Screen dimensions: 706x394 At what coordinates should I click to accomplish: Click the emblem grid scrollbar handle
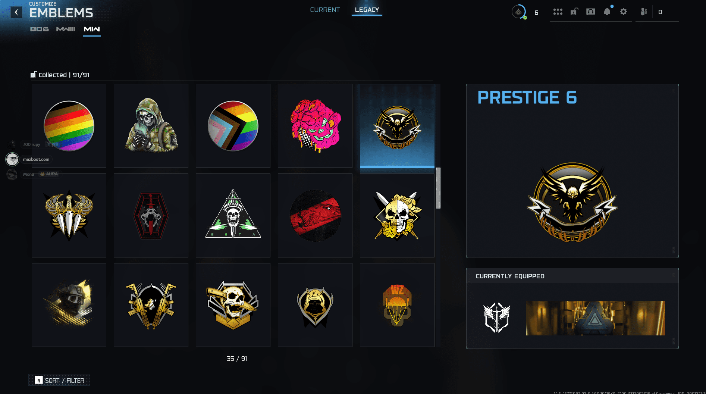coord(438,188)
